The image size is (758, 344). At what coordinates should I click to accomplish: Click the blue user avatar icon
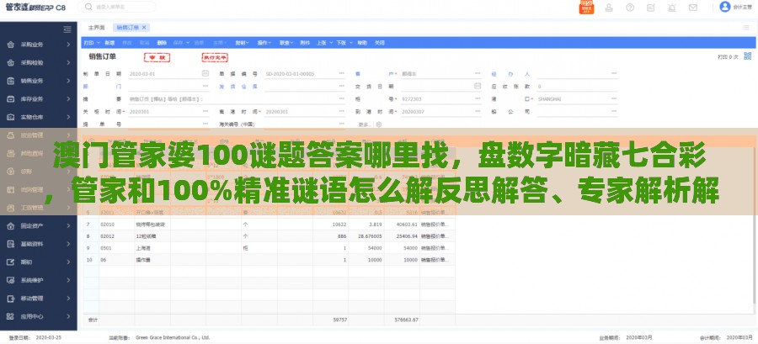pyautogui.click(x=724, y=7)
